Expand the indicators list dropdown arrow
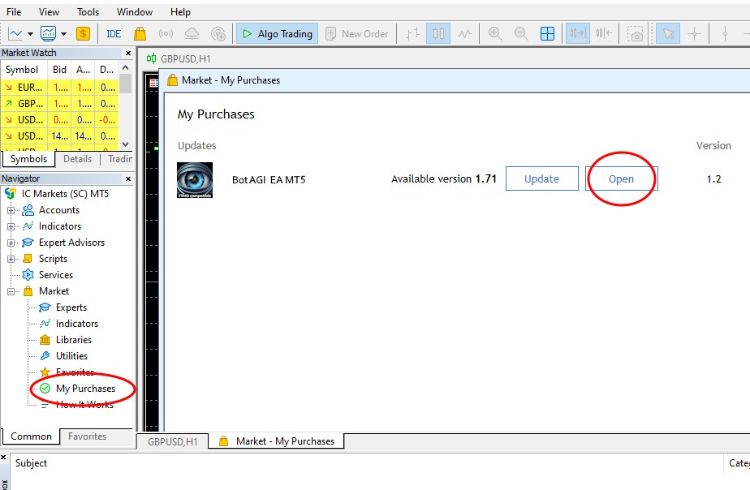This screenshot has height=490, width=750. (63, 34)
